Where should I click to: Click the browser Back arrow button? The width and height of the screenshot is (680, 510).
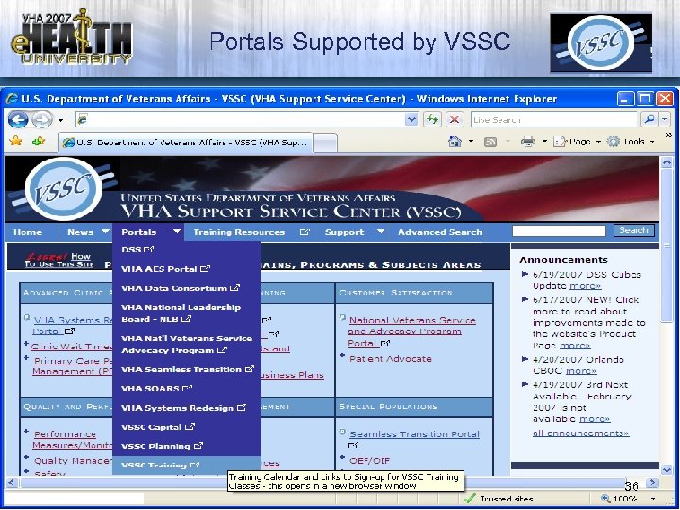(18, 119)
